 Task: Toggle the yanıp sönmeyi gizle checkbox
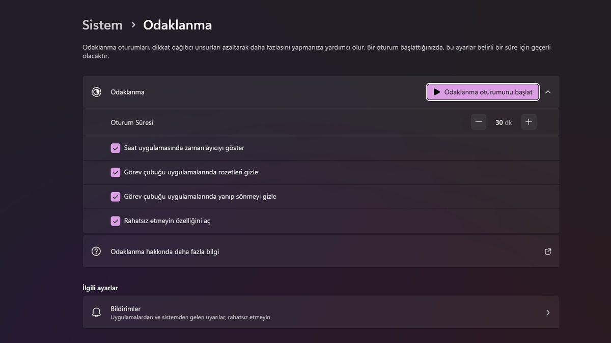point(116,196)
